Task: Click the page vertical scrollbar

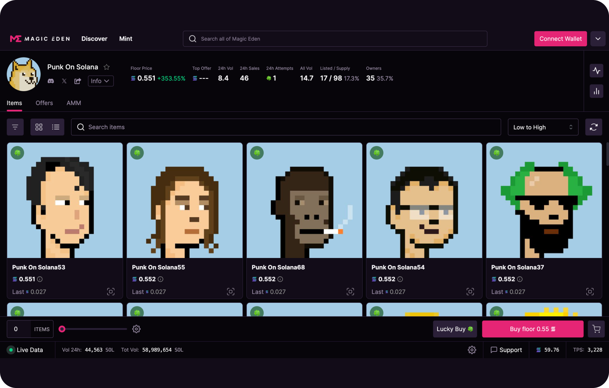Action: (x=607, y=154)
